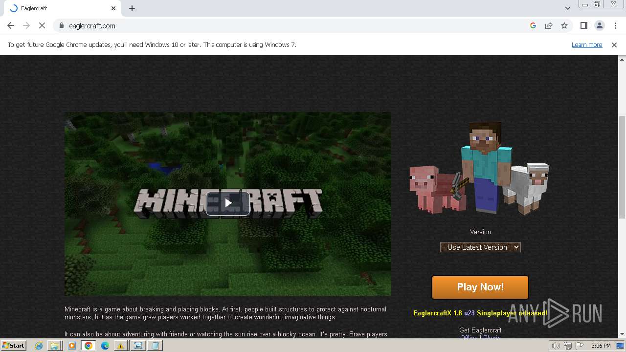The height and width of the screenshot is (352, 626).
Task: Open Windows Explorer folder in taskbar
Action: pyautogui.click(x=54, y=346)
